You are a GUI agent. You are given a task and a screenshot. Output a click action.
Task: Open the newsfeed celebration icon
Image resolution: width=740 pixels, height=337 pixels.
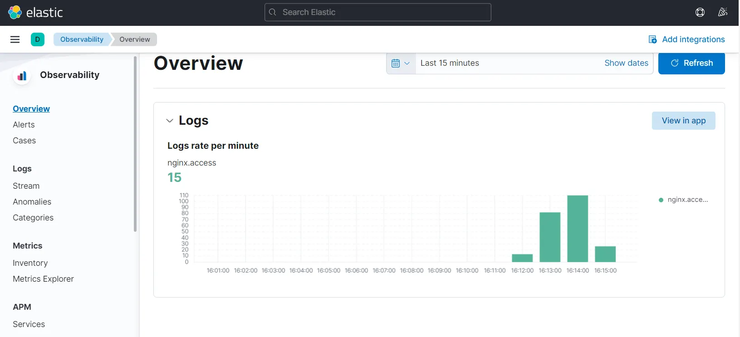point(723,12)
